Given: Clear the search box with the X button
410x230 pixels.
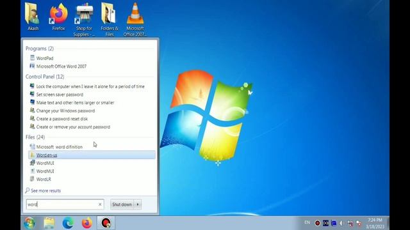Looking at the screenshot, I should click(100, 204).
